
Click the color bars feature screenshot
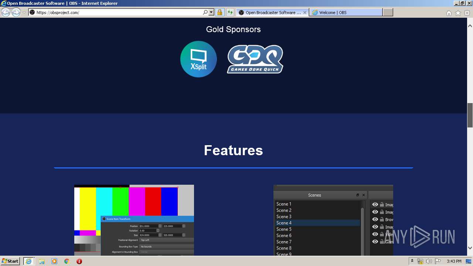point(134,220)
